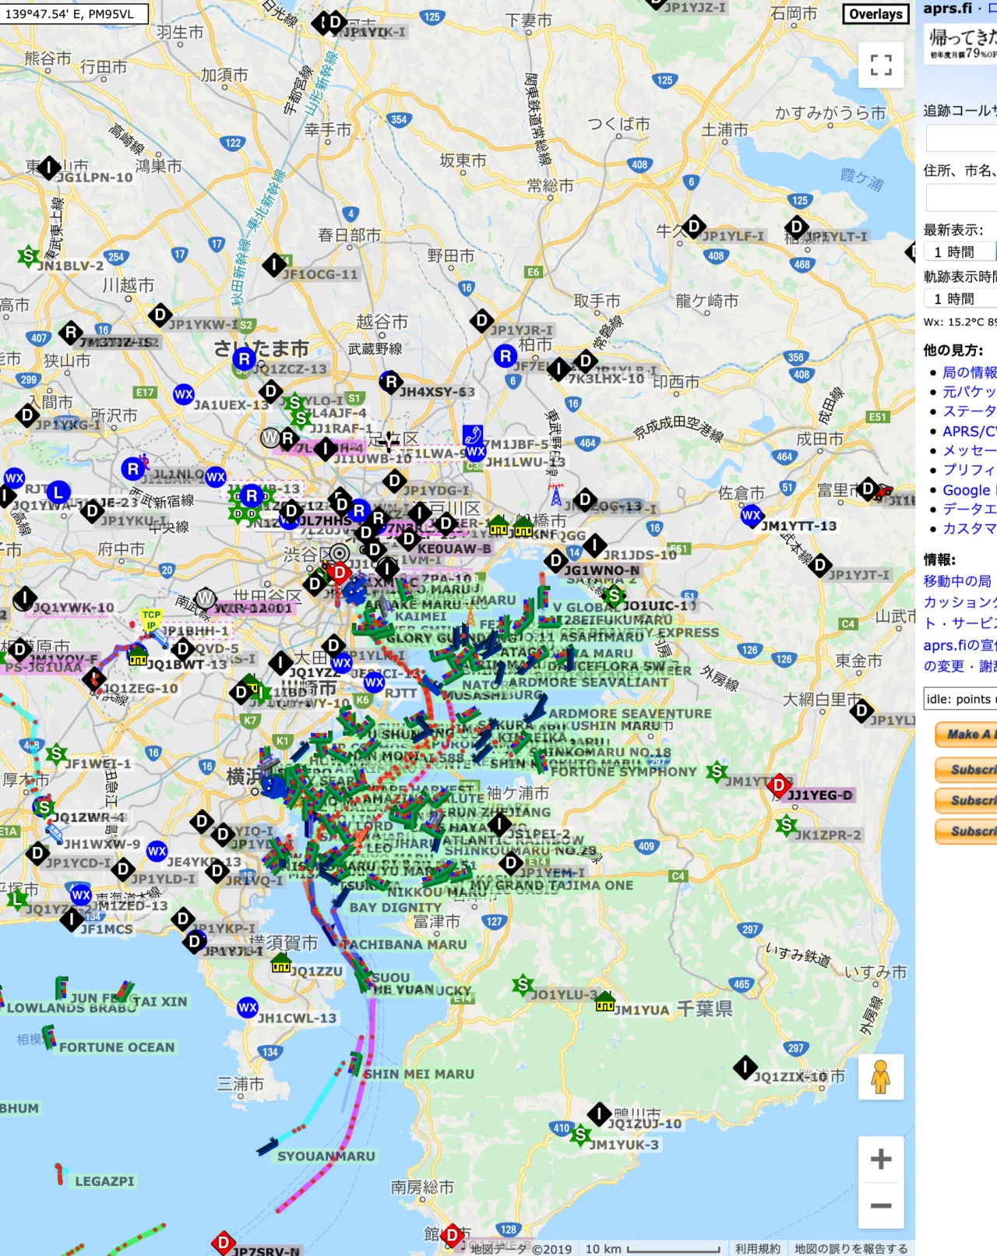Viewport: 997px width, 1256px height.
Task: Zoom out using the minus button
Action: (x=881, y=1206)
